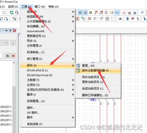Expand the 生成宏 (G) submenu
Image resolution: width=147 pixels, height=133 pixels.
(x=48, y=85)
